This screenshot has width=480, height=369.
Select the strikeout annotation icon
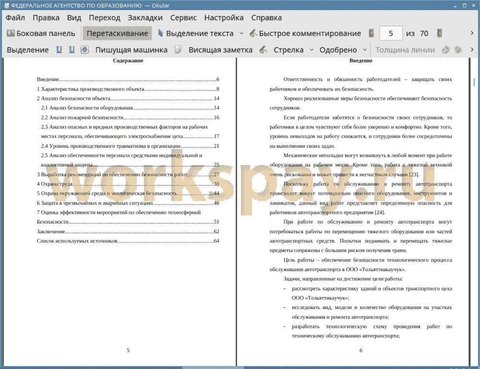(84, 49)
